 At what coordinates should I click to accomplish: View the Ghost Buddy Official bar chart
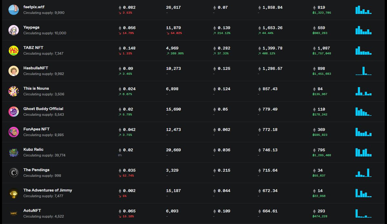click(363, 112)
